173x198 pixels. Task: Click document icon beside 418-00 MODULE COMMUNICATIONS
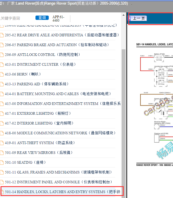pyautogui.click(x=2, y=133)
